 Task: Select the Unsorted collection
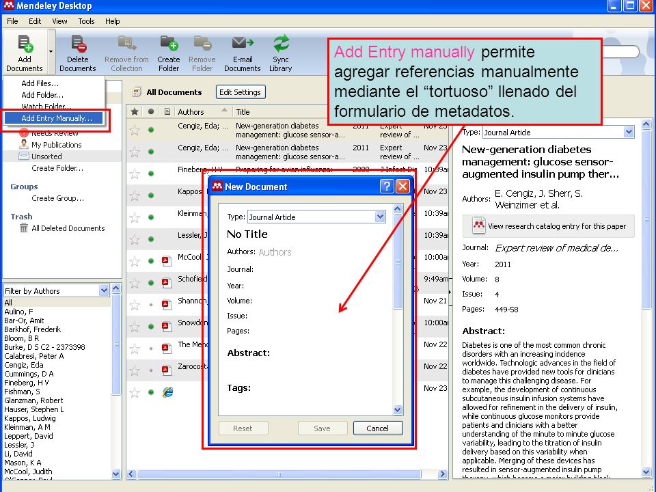pyautogui.click(x=46, y=156)
